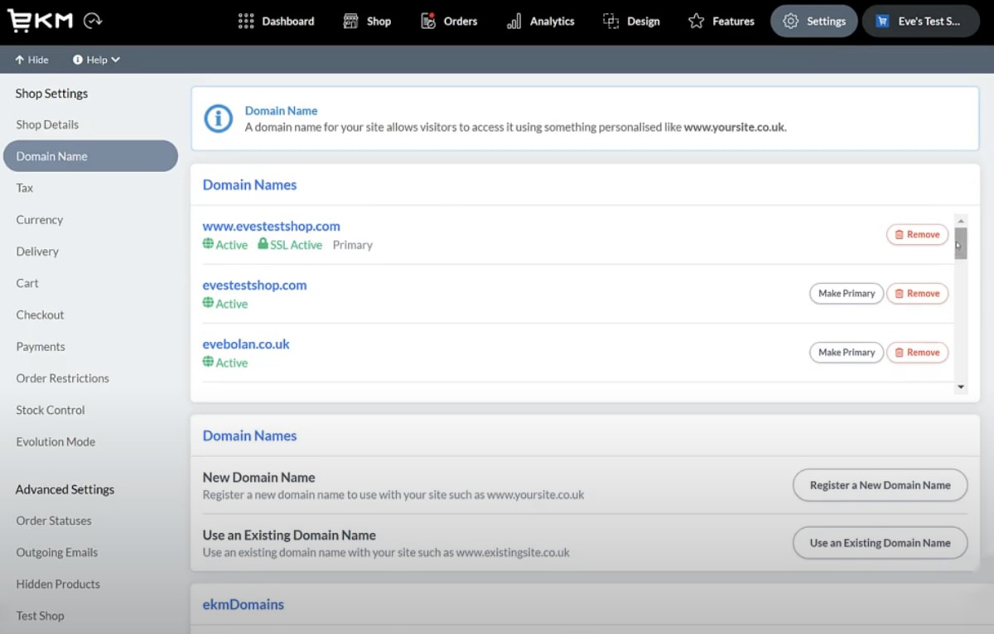
Task: Click the domain list scrollbar thumb
Action: [x=961, y=243]
